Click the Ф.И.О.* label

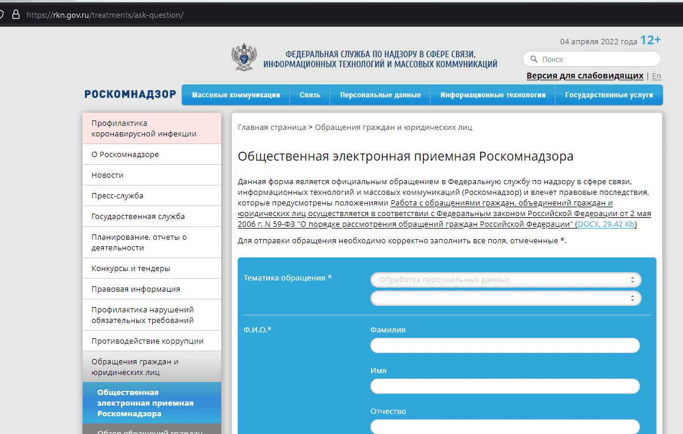click(x=257, y=329)
